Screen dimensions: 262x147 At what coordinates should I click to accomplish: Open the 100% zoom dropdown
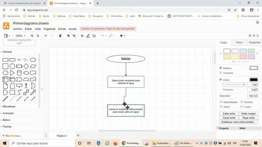point(20,36)
